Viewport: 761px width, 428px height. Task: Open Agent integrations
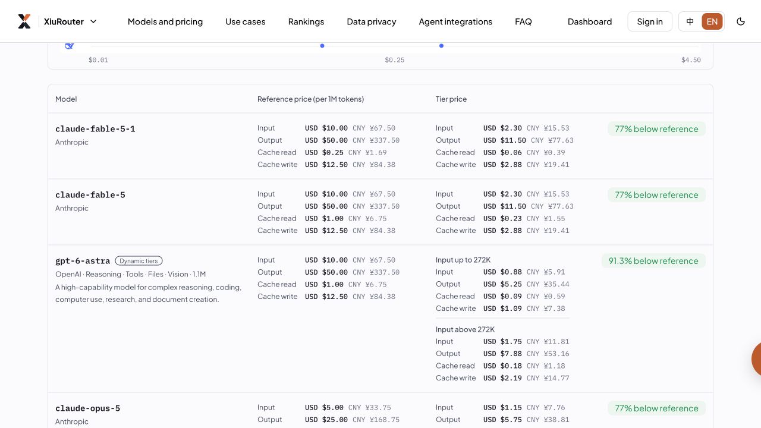point(455,21)
